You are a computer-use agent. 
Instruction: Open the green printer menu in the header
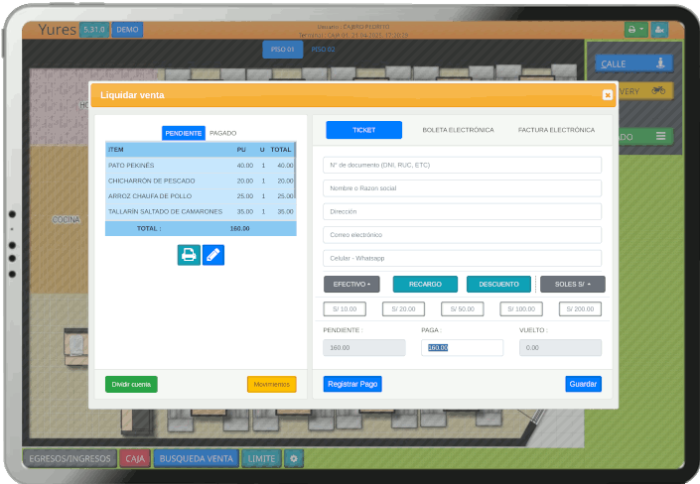click(634, 30)
